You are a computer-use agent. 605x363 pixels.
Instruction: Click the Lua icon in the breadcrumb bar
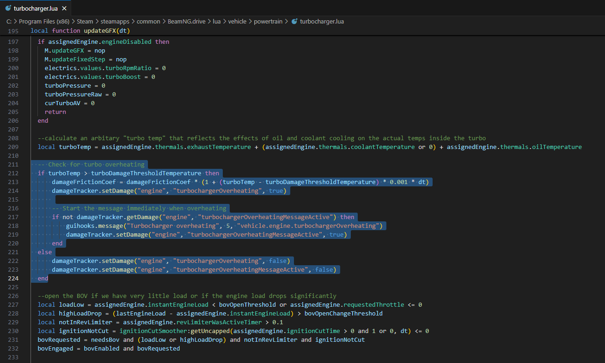click(x=295, y=21)
